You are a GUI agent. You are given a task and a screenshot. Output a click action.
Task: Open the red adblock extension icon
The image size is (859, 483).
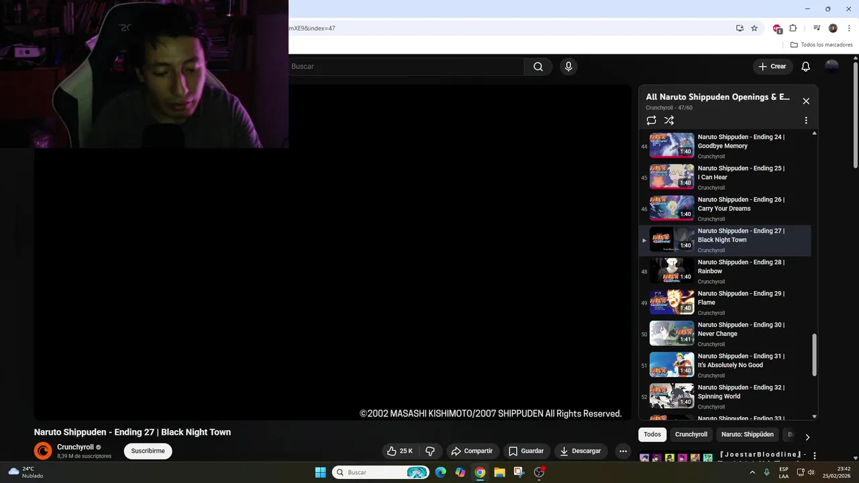(777, 28)
